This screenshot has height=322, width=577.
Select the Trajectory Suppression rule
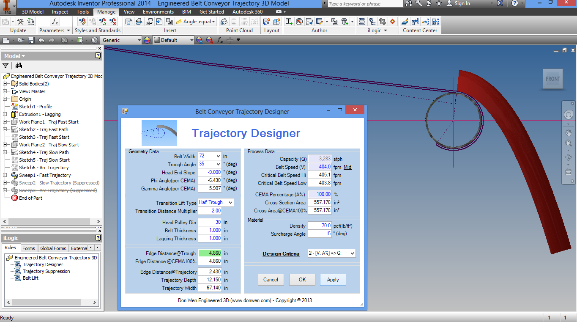point(46,271)
